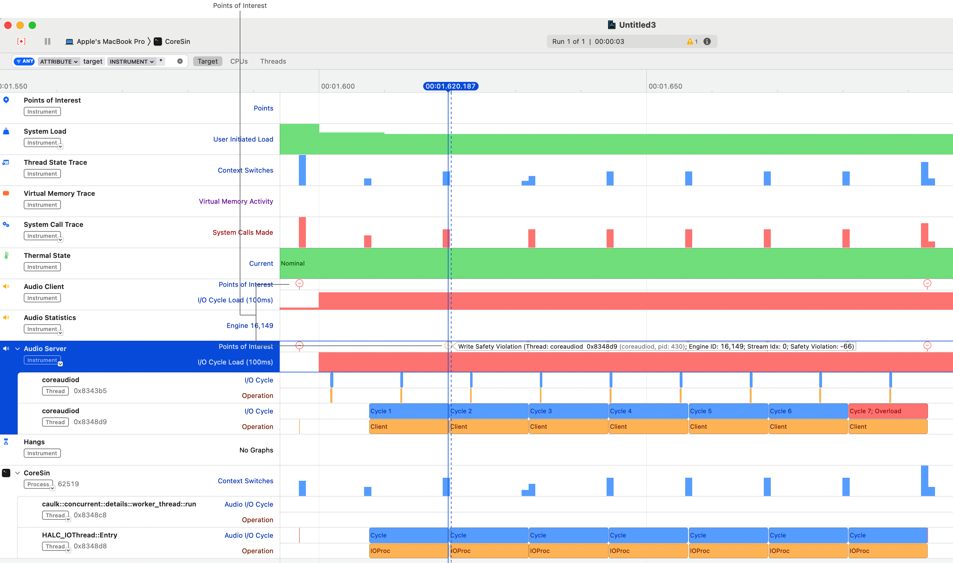Click the Points of Interest pin icon
The image size is (953, 563).
[x=6, y=100]
